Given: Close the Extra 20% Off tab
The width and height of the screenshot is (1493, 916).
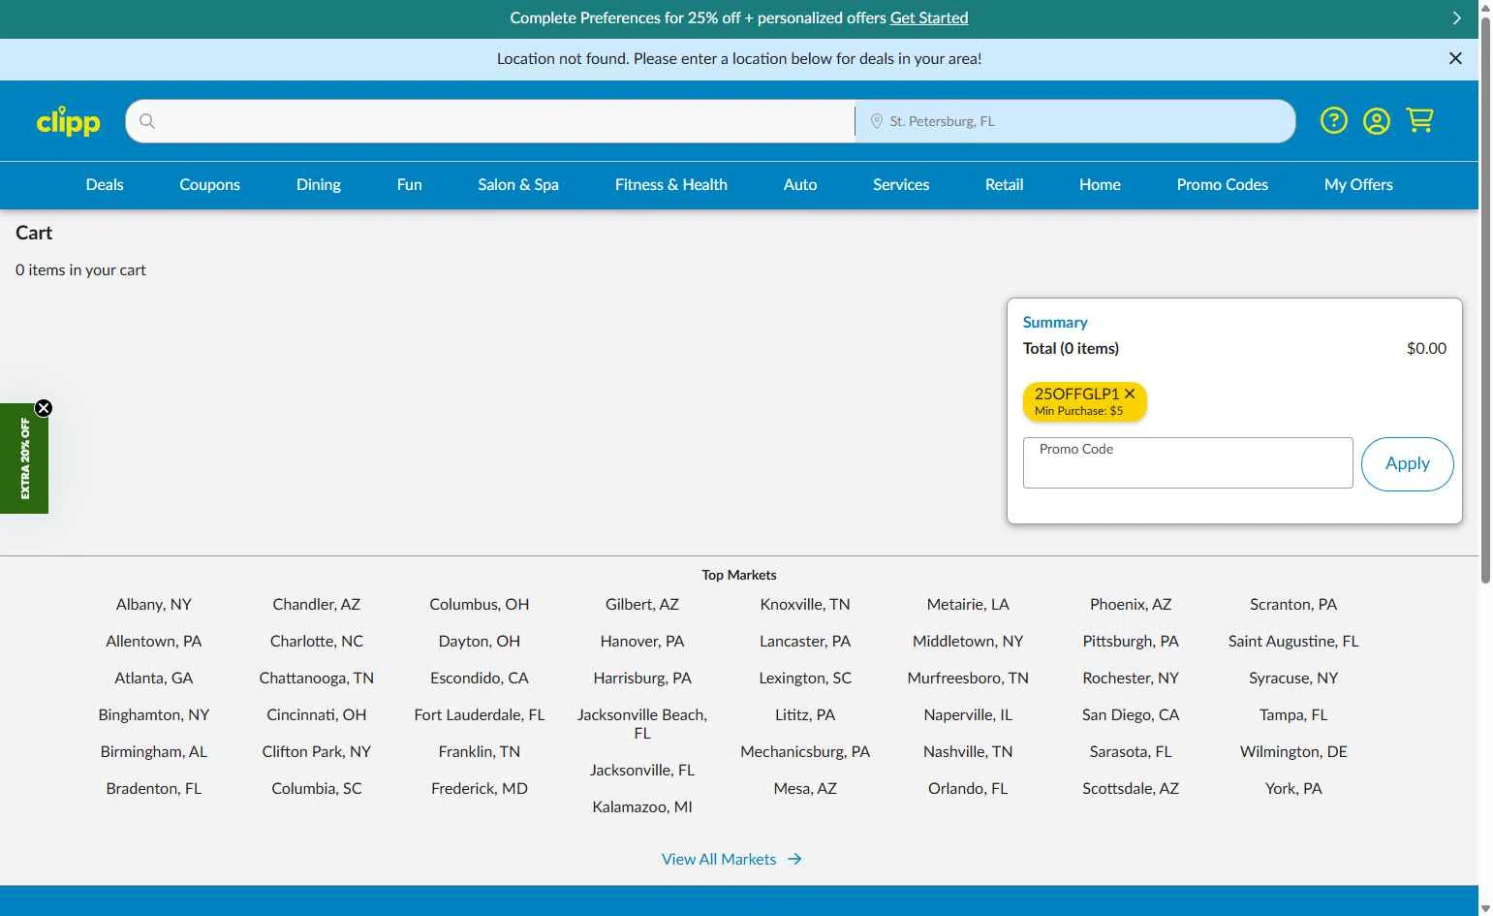Looking at the screenshot, I should (x=44, y=408).
